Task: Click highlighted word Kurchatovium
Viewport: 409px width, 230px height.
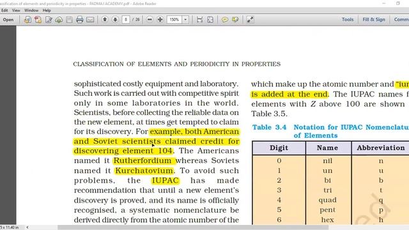Action: pyautogui.click(x=144, y=171)
